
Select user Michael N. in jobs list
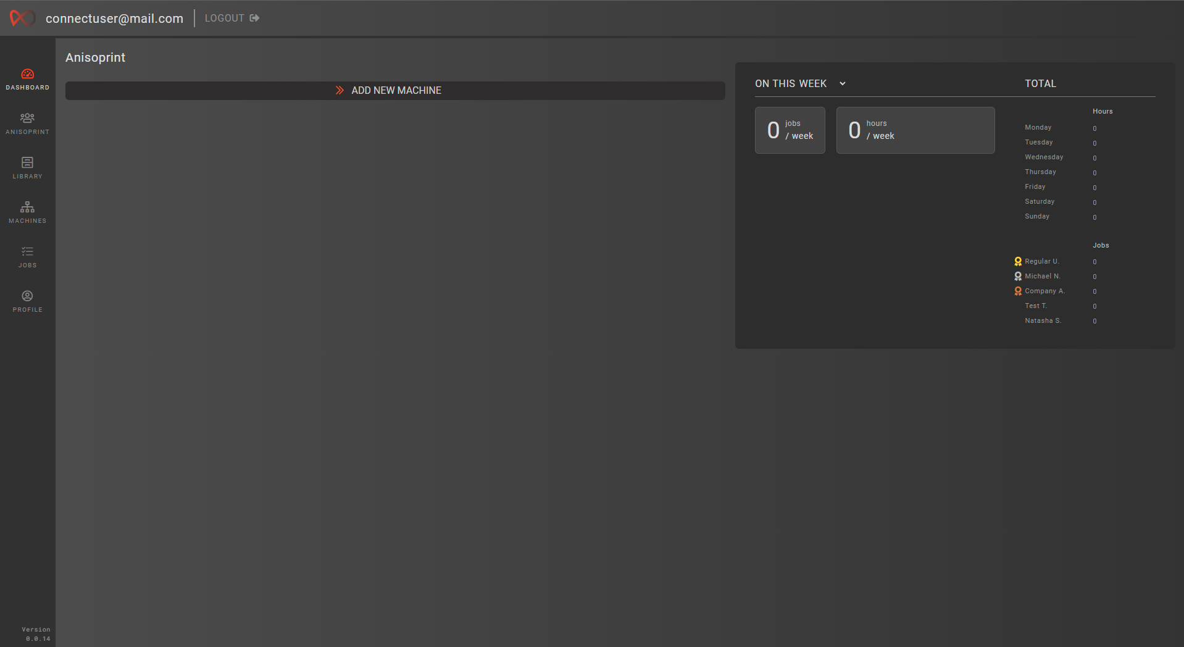coord(1043,277)
